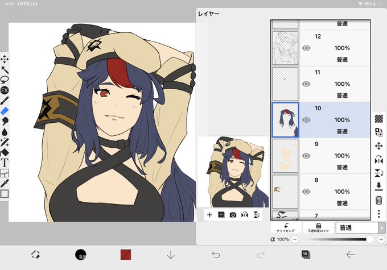The image size is (387, 270).
Task: Merge layer down with download arrow icon
Action: point(379,186)
